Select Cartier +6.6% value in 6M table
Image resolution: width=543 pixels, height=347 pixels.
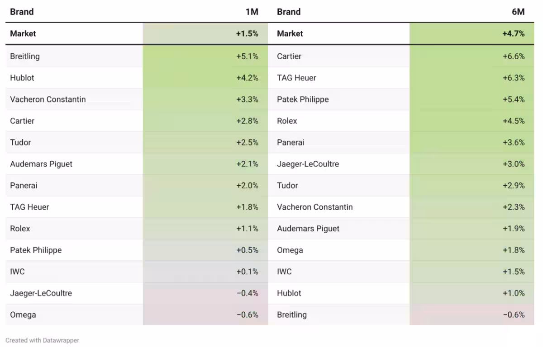514,56
